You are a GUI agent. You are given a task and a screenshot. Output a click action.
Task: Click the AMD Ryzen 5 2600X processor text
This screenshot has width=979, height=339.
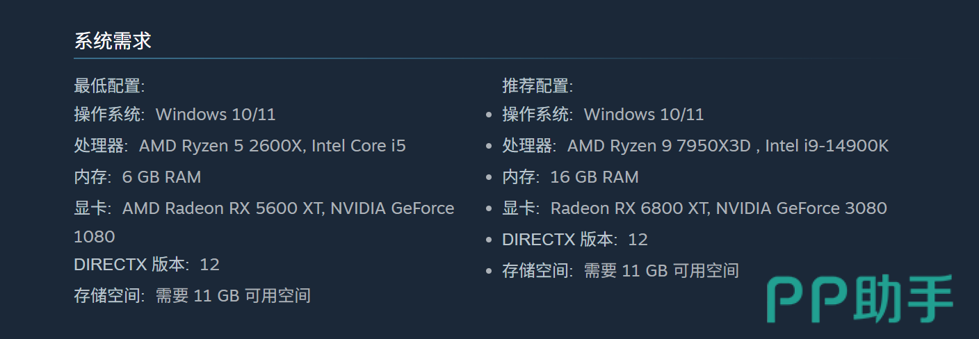(221, 146)
